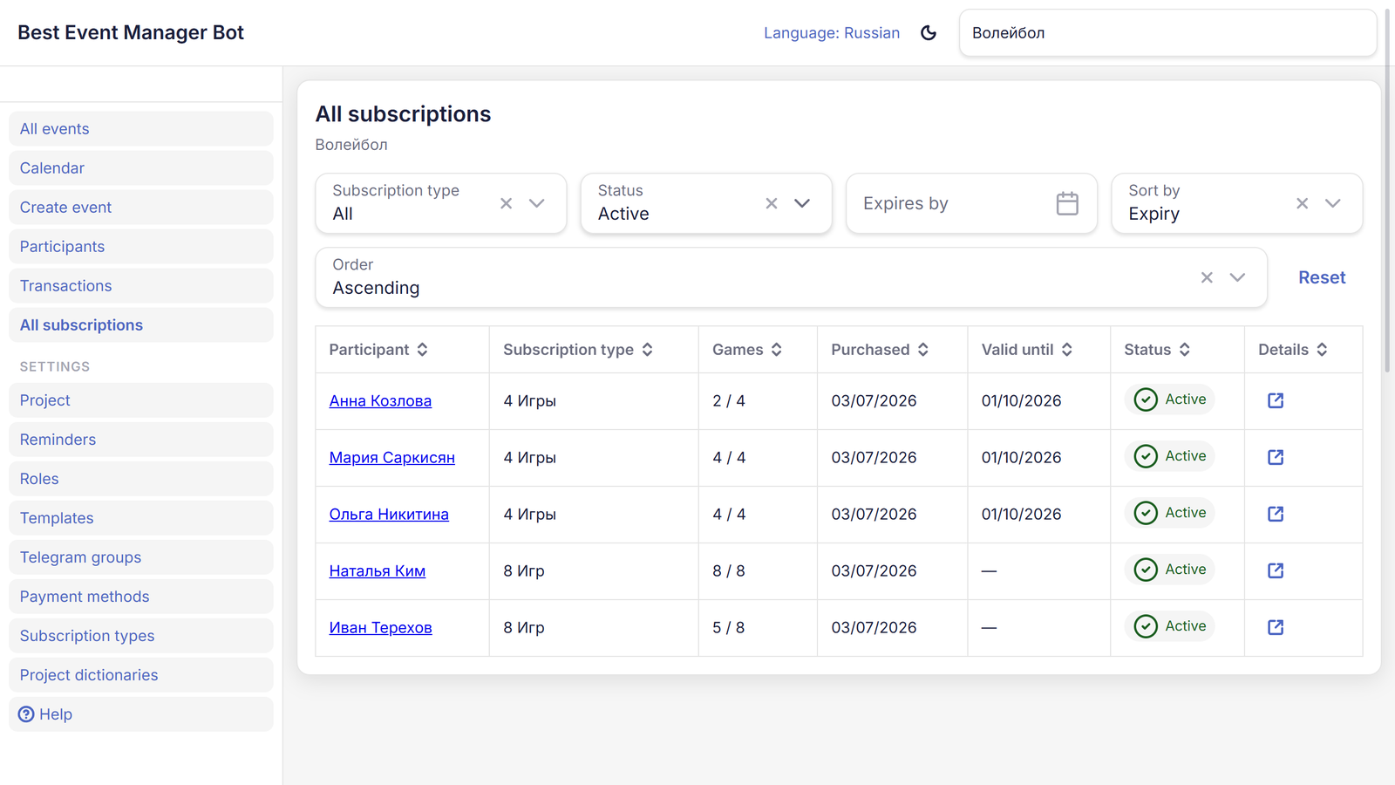Open Participants in sidebar
This screenshot has height=785, width=1395.
(x=141, y=247)
